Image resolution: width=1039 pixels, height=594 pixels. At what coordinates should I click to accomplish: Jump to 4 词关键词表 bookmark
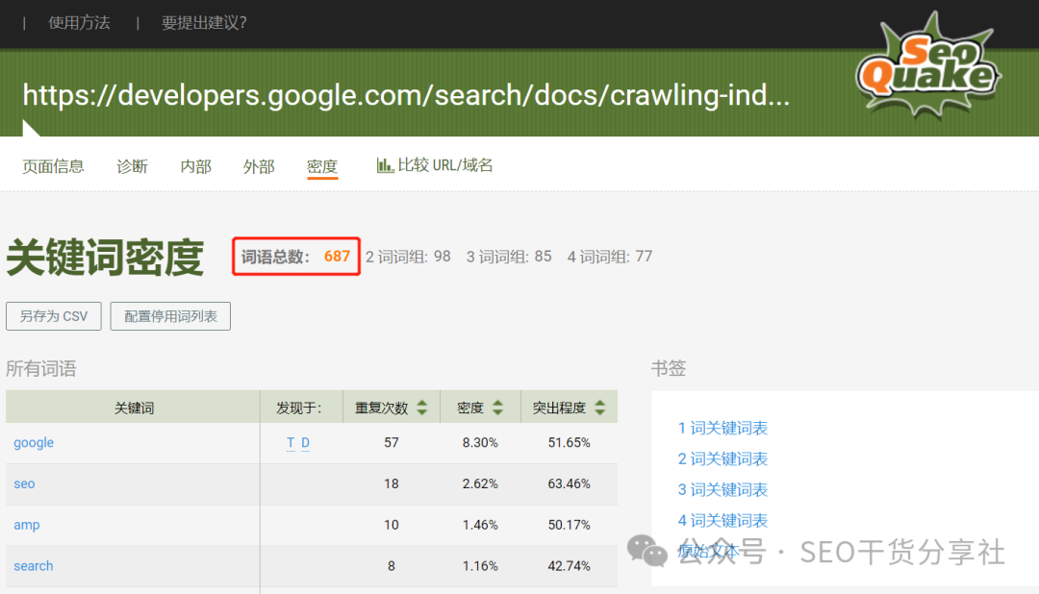pyautogui.click(x=722, y=521)
